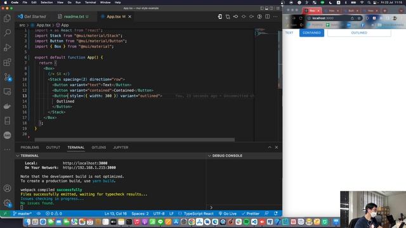The image size is (406, 228).
Task: Click the src breadcrumb segment
Action: pyautogui.click(x=22, y=25)
